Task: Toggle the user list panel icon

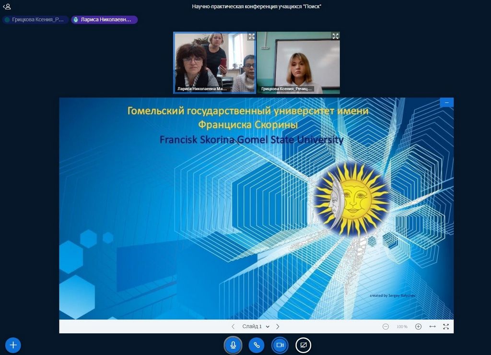Action: [7, 7]
